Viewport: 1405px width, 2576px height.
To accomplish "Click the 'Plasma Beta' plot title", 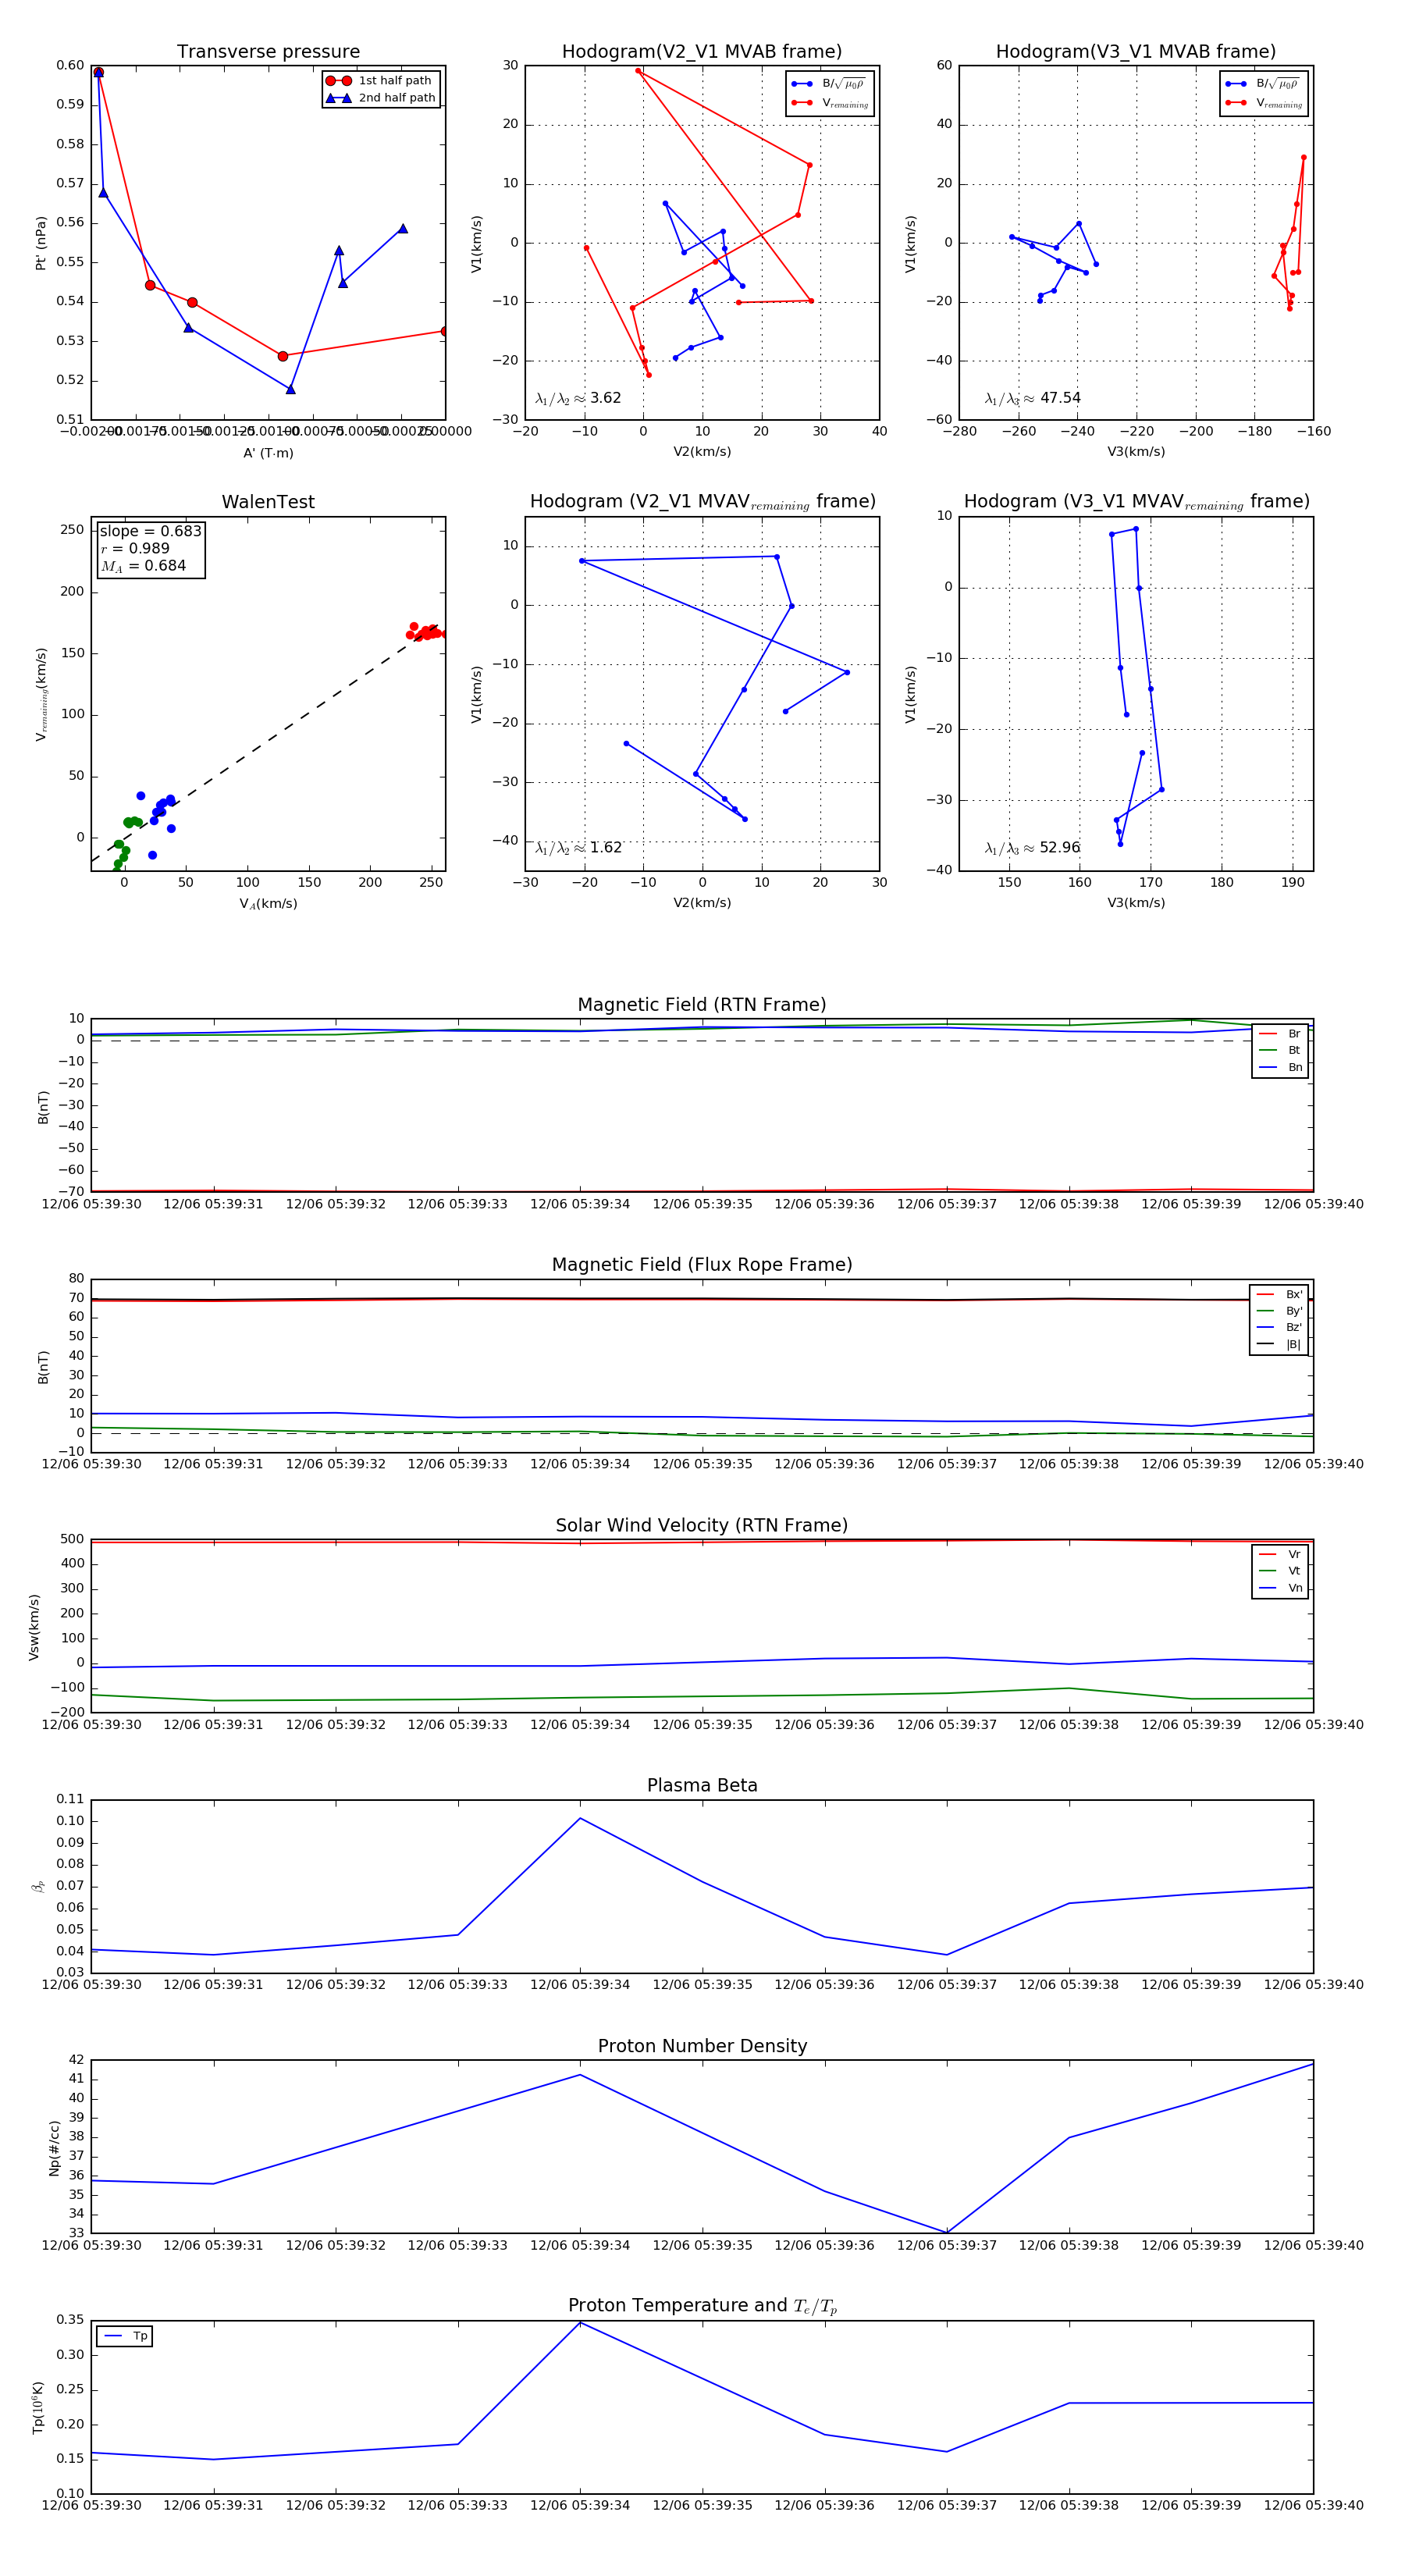I will click(x=702, y=1785).
